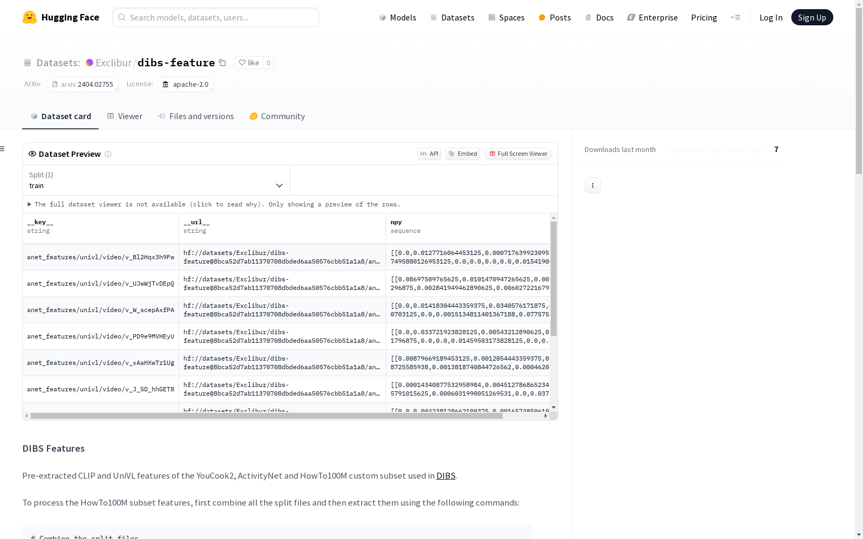Select the Downloads last month label
Screen dimensions: 863x539
click(x=620, y=149)
